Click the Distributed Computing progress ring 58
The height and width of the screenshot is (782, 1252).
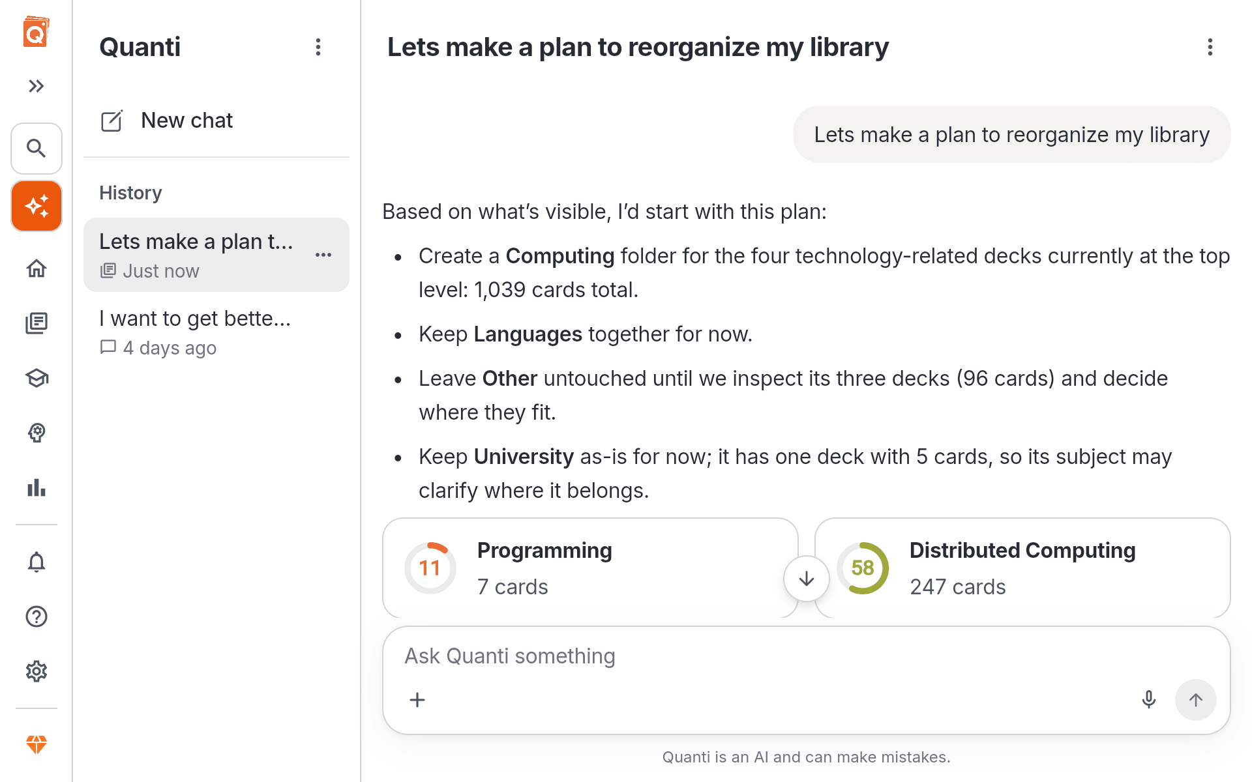862,568
